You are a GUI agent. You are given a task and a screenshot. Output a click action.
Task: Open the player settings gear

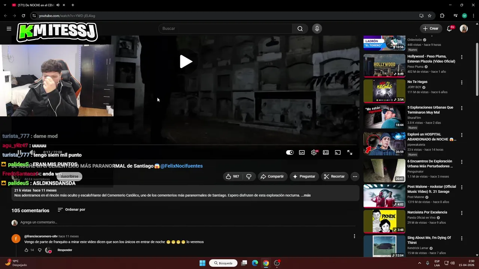click(314, 152)
